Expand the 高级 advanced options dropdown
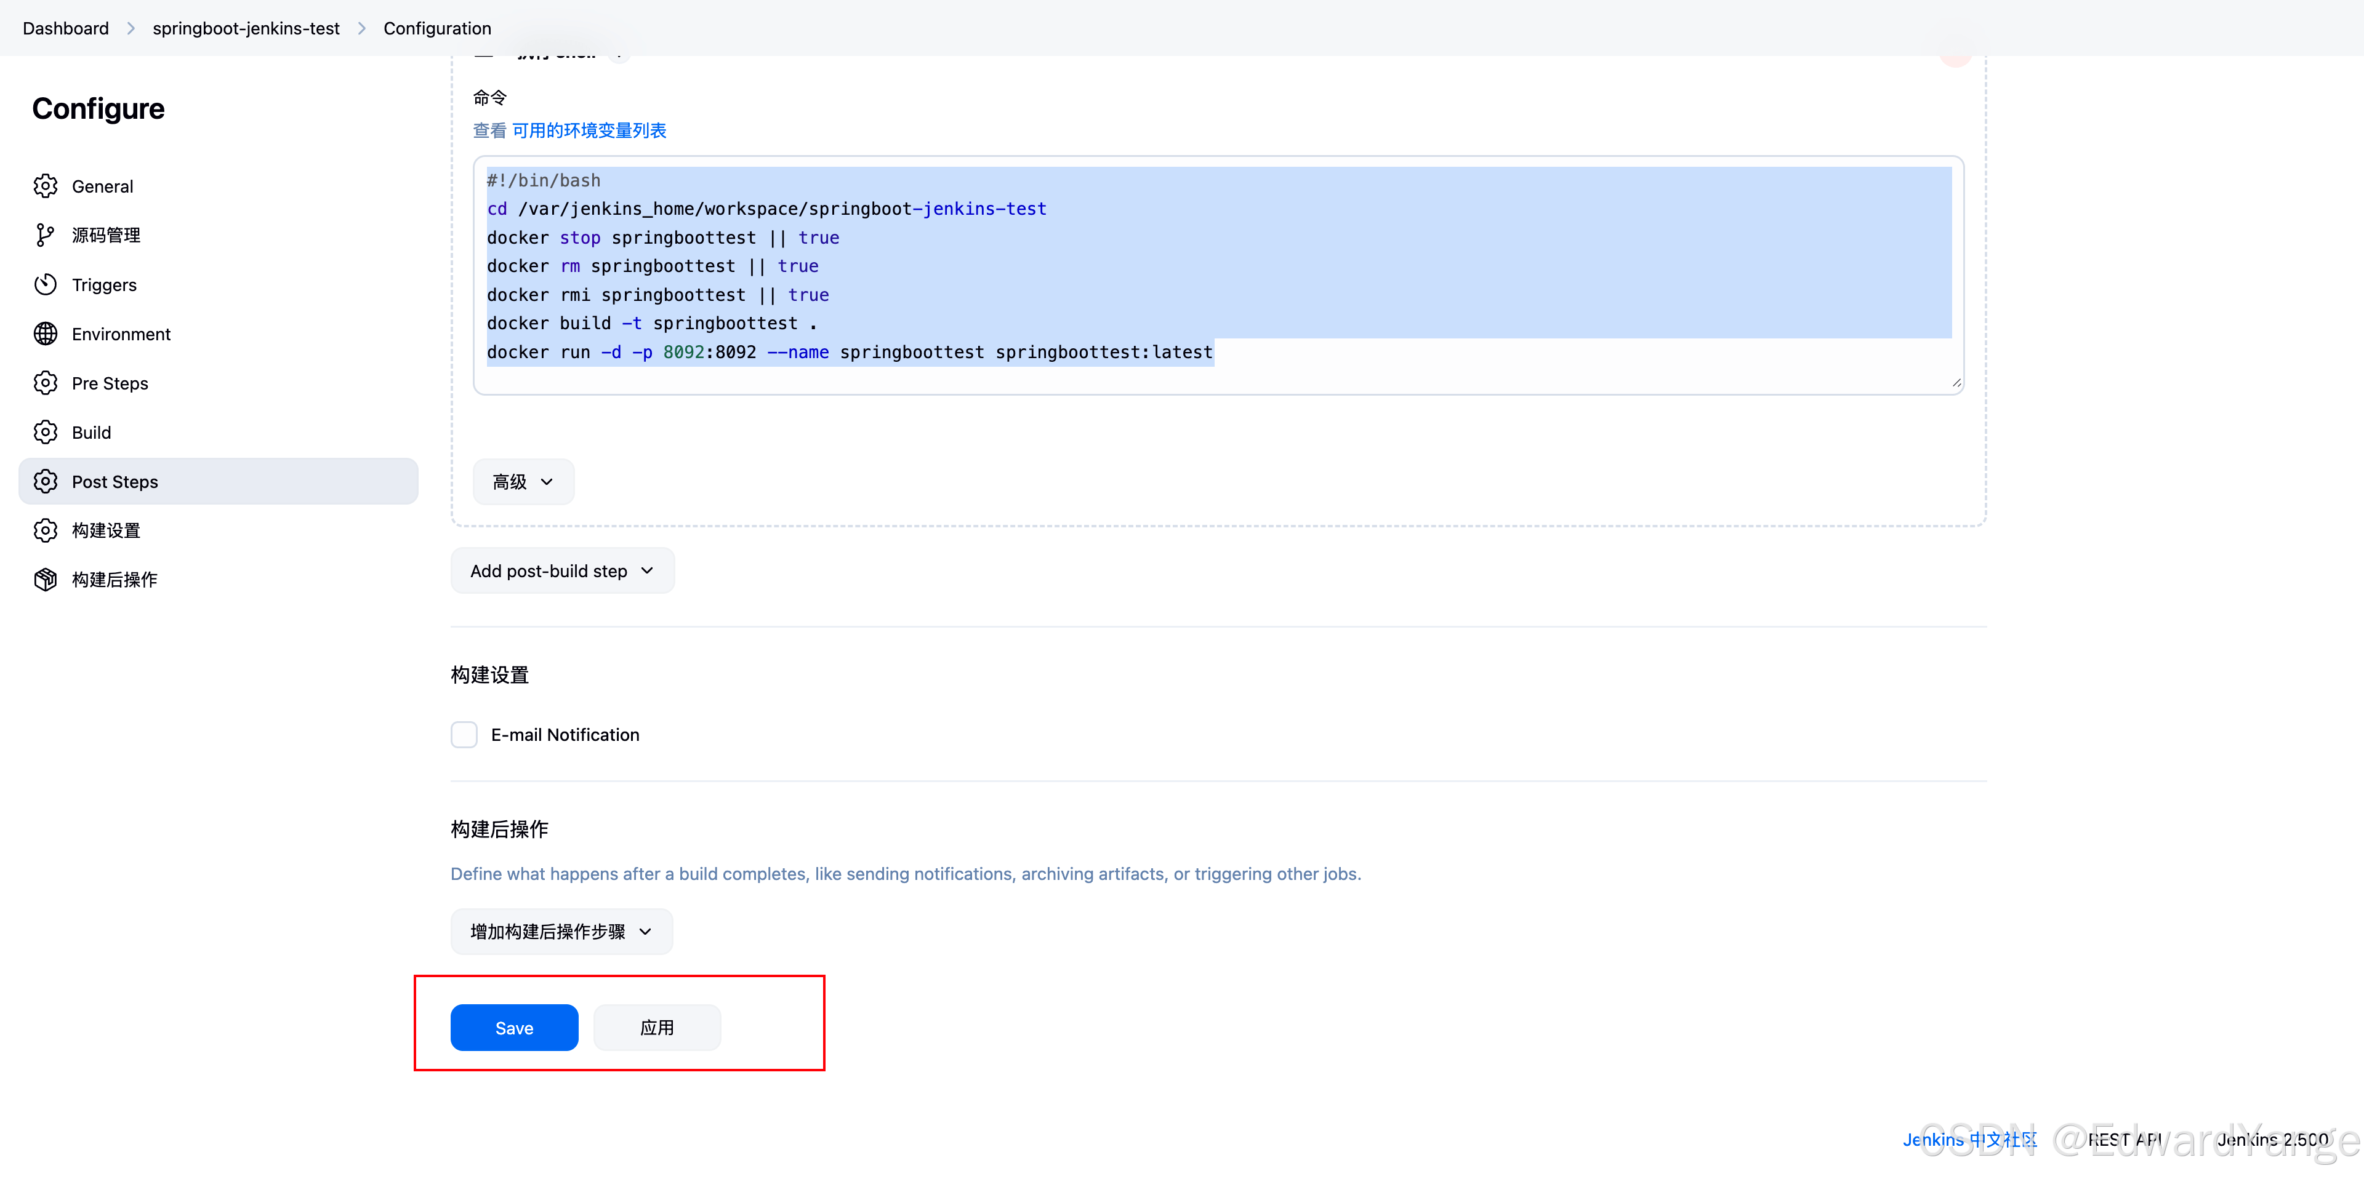 coord(523,482)
